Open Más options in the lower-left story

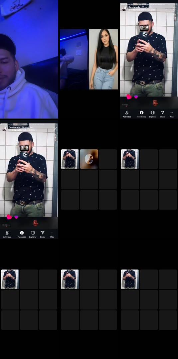(x=52, y=234)
